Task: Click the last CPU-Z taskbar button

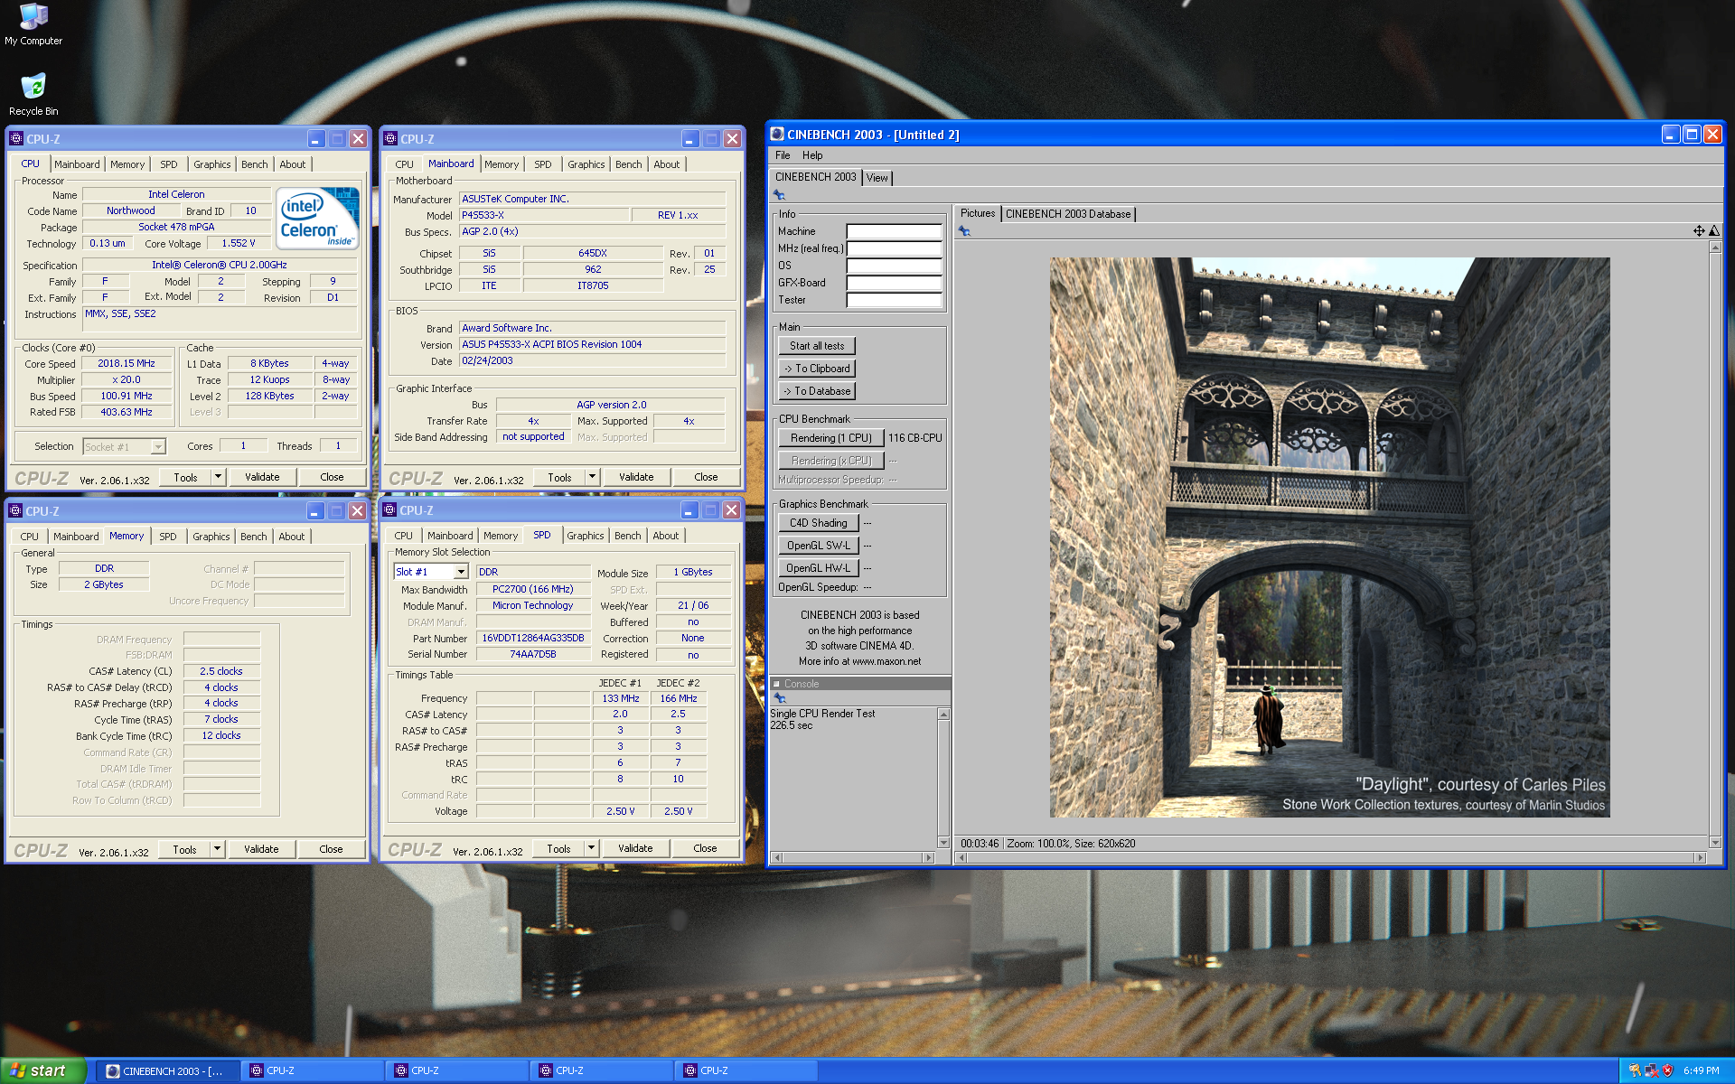Action: (746, 1071)
